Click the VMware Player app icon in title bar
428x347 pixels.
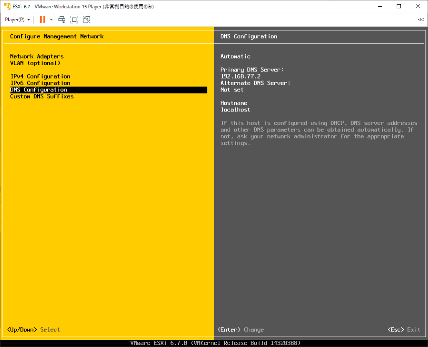pos(7,6)
